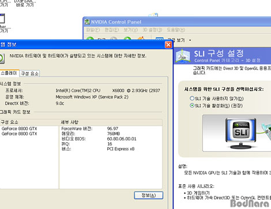Click the 3D 게임하기 bullet text
Viewport: 271px width, 209px height.
(198, 193)
